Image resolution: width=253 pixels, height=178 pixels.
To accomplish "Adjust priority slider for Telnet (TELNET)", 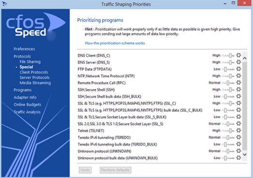I will 228,131.
